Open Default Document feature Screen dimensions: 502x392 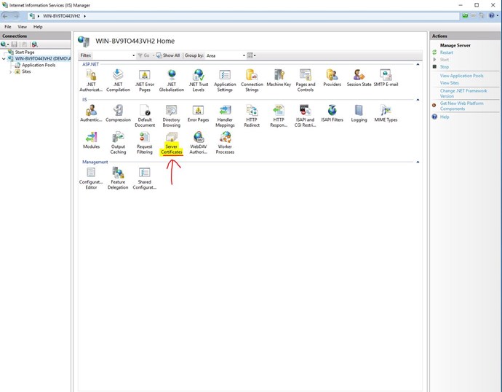point(145,116)
